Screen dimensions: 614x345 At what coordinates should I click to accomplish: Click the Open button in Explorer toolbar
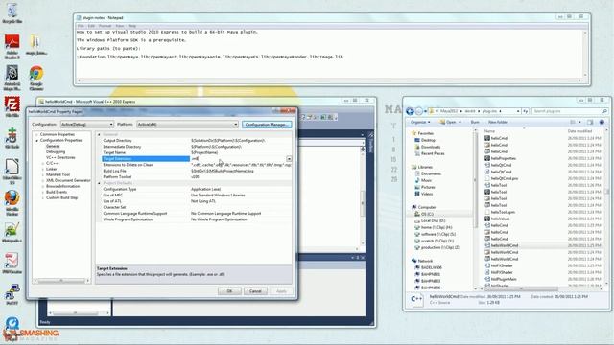click(x=451, y=122)
